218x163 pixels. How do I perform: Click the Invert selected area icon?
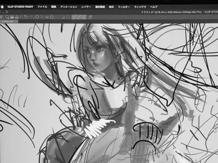63,17
